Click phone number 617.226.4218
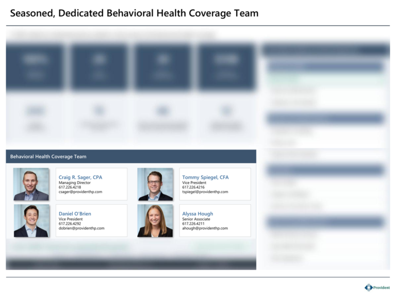Viewport: 396px width, 297px height. pyautogui.click(x=70, y=187)
